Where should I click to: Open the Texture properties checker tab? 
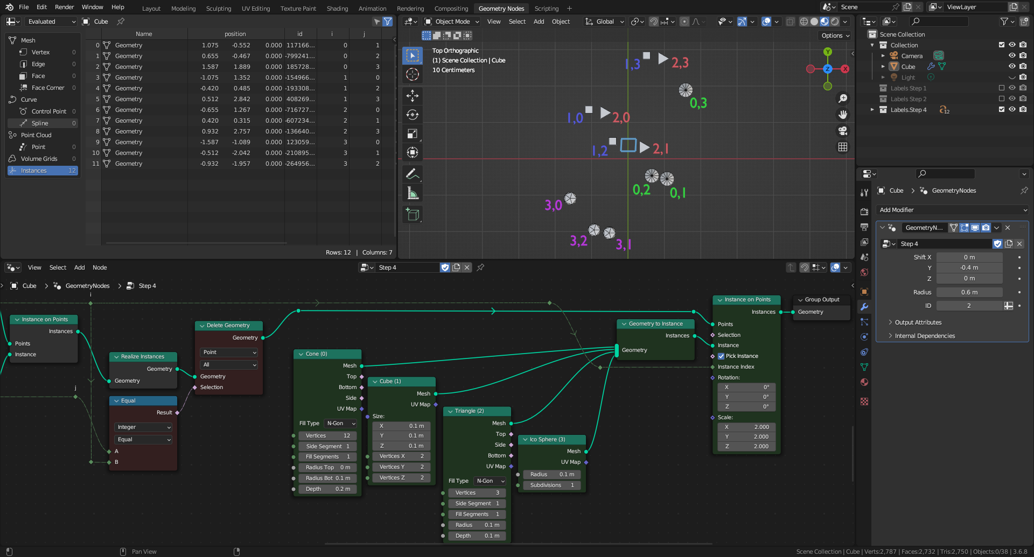coord(864,401)
